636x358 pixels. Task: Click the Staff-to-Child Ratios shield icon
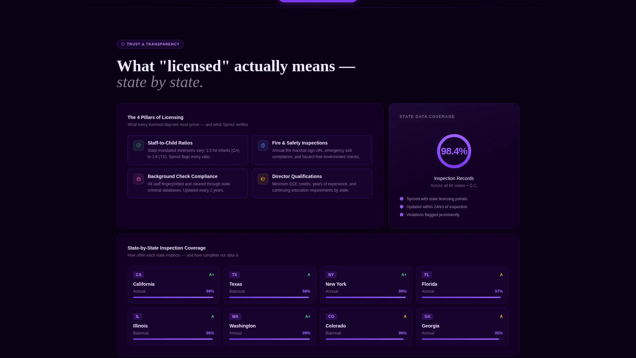coord(138,146)
